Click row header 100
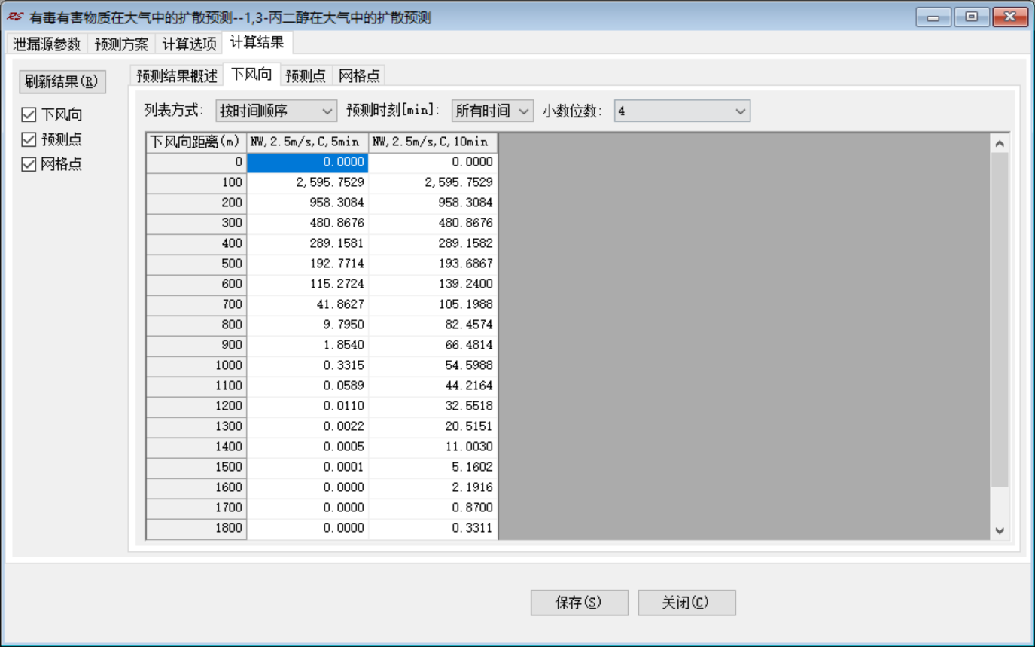 coord(196,182)
